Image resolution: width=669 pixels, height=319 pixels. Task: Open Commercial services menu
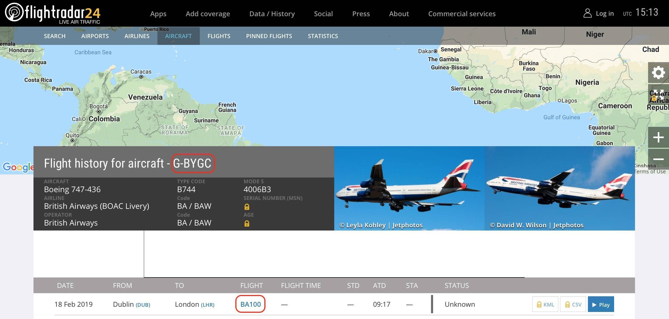pyautogui.click(x=462, y=14)
